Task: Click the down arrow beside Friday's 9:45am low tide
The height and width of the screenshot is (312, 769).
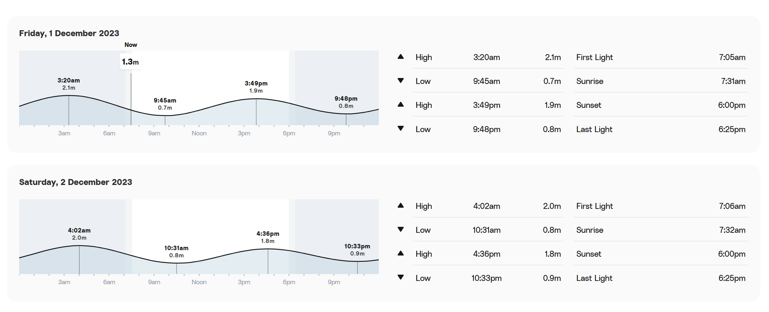Action: [401, 81]
